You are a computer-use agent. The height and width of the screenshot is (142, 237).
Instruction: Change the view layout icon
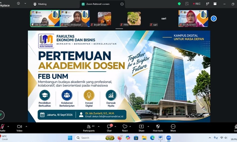(x=215, y=4)
